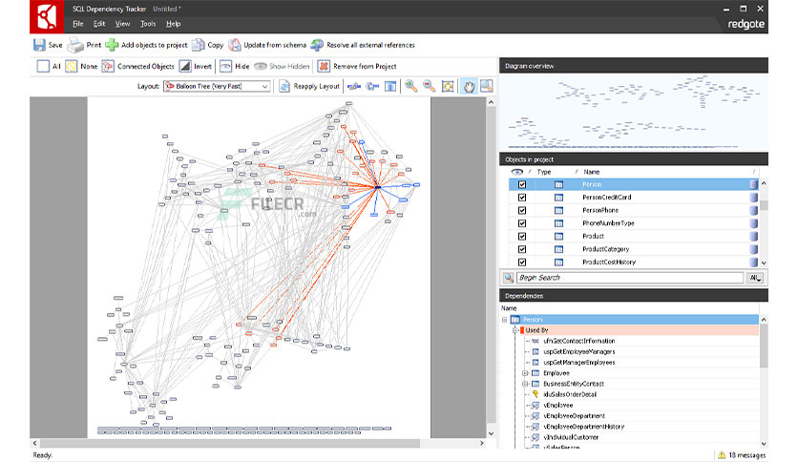Click the Zoom In magnifier icon
The width and height of the screenshot is (798, 462).
(x=411, y=86)
